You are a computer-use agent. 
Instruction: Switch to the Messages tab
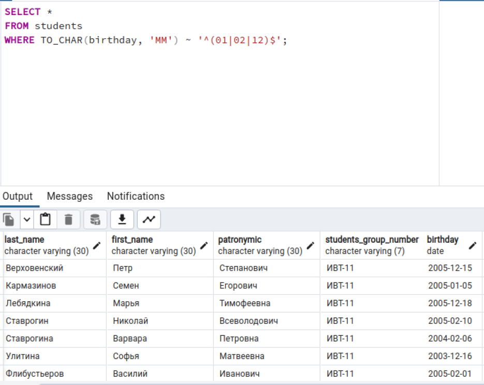70,196
